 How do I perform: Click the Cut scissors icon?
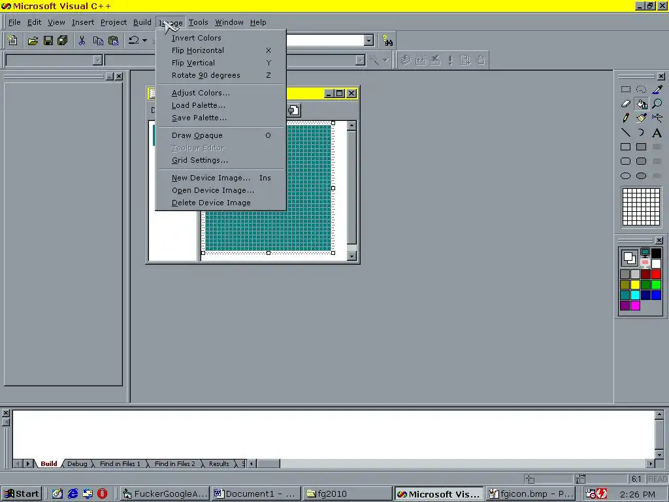pyautogui.click(x=82, y=41)
